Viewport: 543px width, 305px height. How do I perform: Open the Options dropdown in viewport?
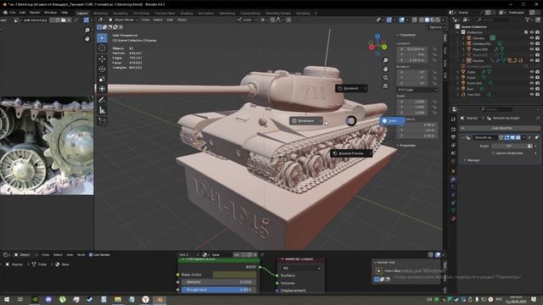pyautogui.click(x=437, y=27)
